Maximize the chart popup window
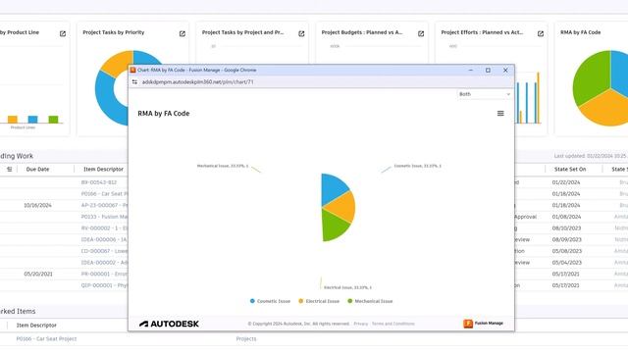This screenshot has width=628, height=353. pyautogui.click(x=488, y=70)
